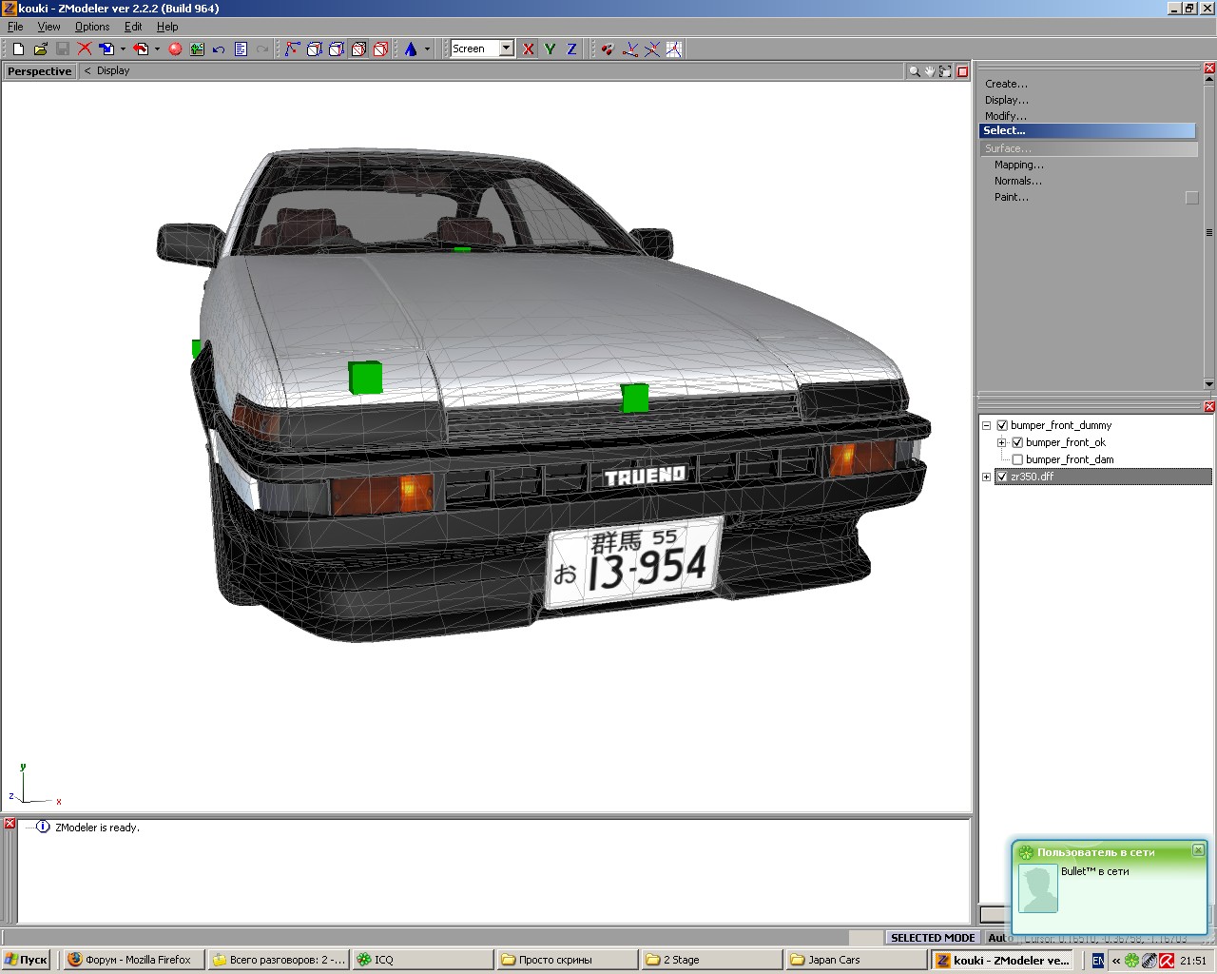
Task: Click the vertex snap axes icon
Action: click(629, 49)
